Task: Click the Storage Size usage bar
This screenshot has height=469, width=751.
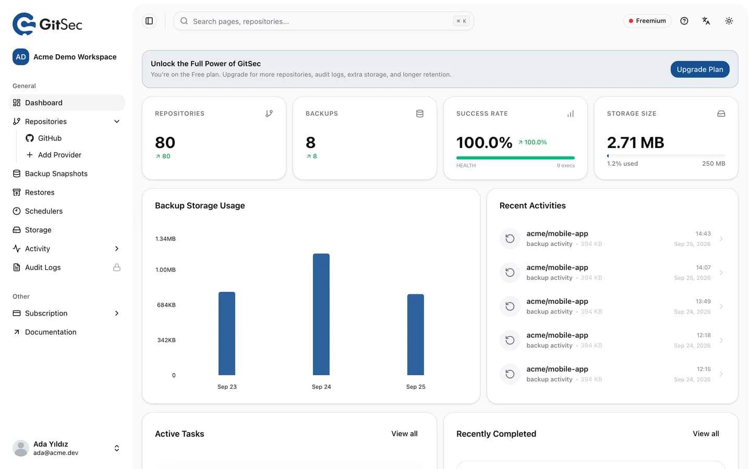Action: pyautogui.click(x=666, y=155)
